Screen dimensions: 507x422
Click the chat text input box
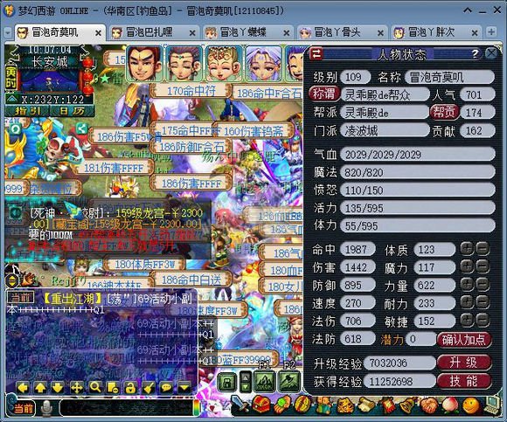pyautogui.click(x=126, y=408)
